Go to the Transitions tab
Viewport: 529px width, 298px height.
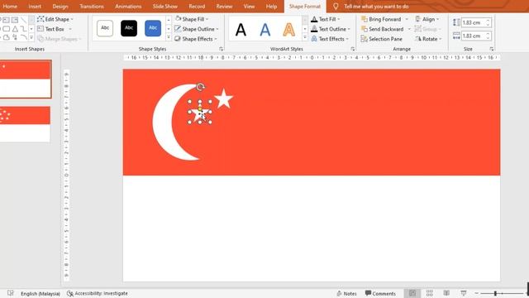92,7
